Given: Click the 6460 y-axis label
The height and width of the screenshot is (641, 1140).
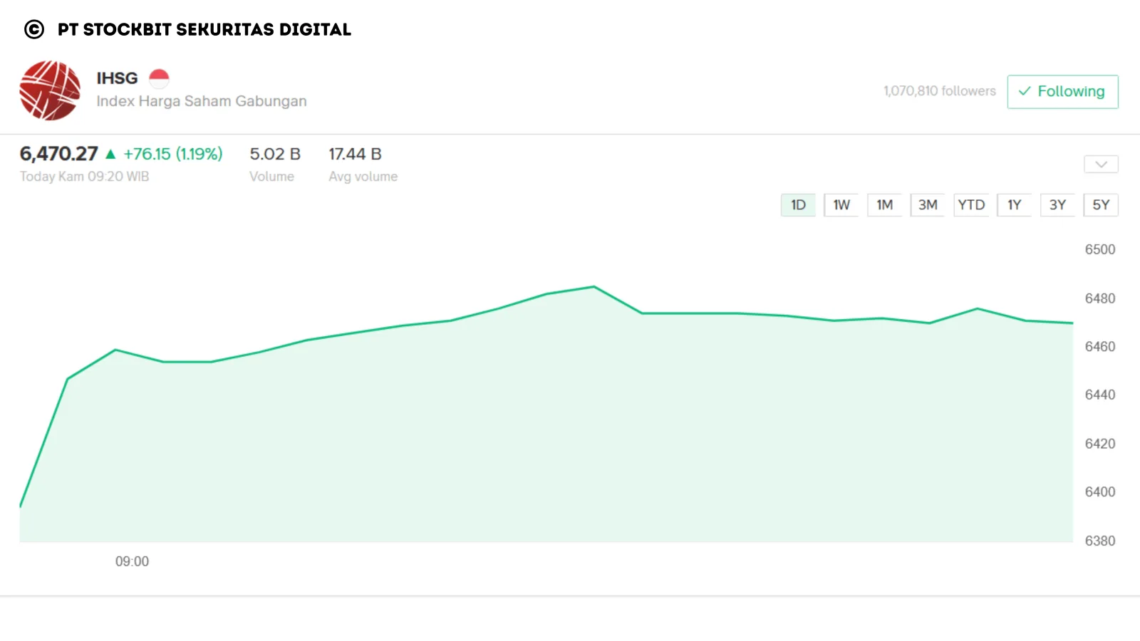Looking at the screenshot, I should tap(1100, 347).
